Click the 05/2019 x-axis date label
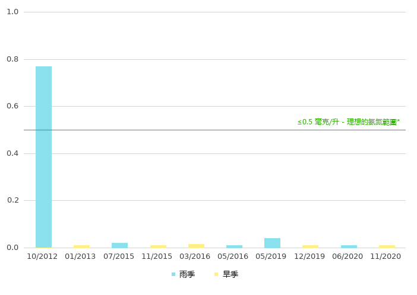Screen dimensions: 417x295 [271, 256]
